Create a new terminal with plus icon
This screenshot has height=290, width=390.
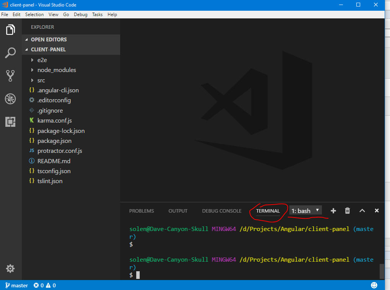(333, 211)
